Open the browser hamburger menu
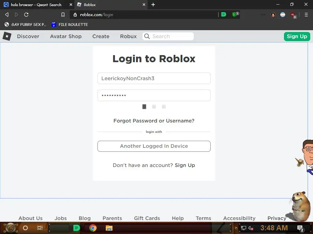The image size is (313, 234). 306,15
